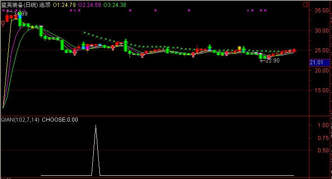Open the 逃顶 indicator name in the header
The height and width of the screenshot is (179, 332).
pos(45,5)
